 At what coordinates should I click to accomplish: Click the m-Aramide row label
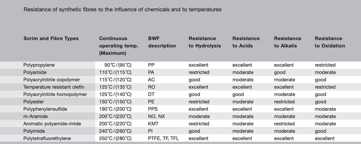point(35,116)
